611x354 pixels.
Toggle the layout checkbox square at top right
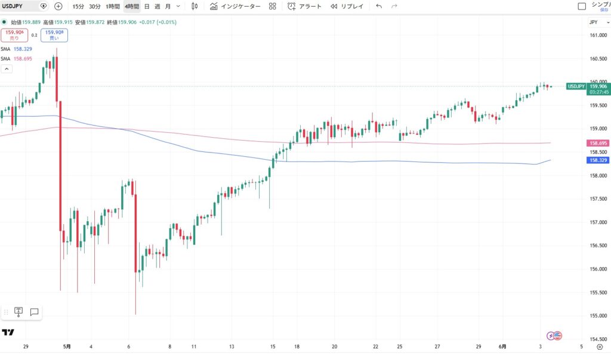[x=582, y=6]
